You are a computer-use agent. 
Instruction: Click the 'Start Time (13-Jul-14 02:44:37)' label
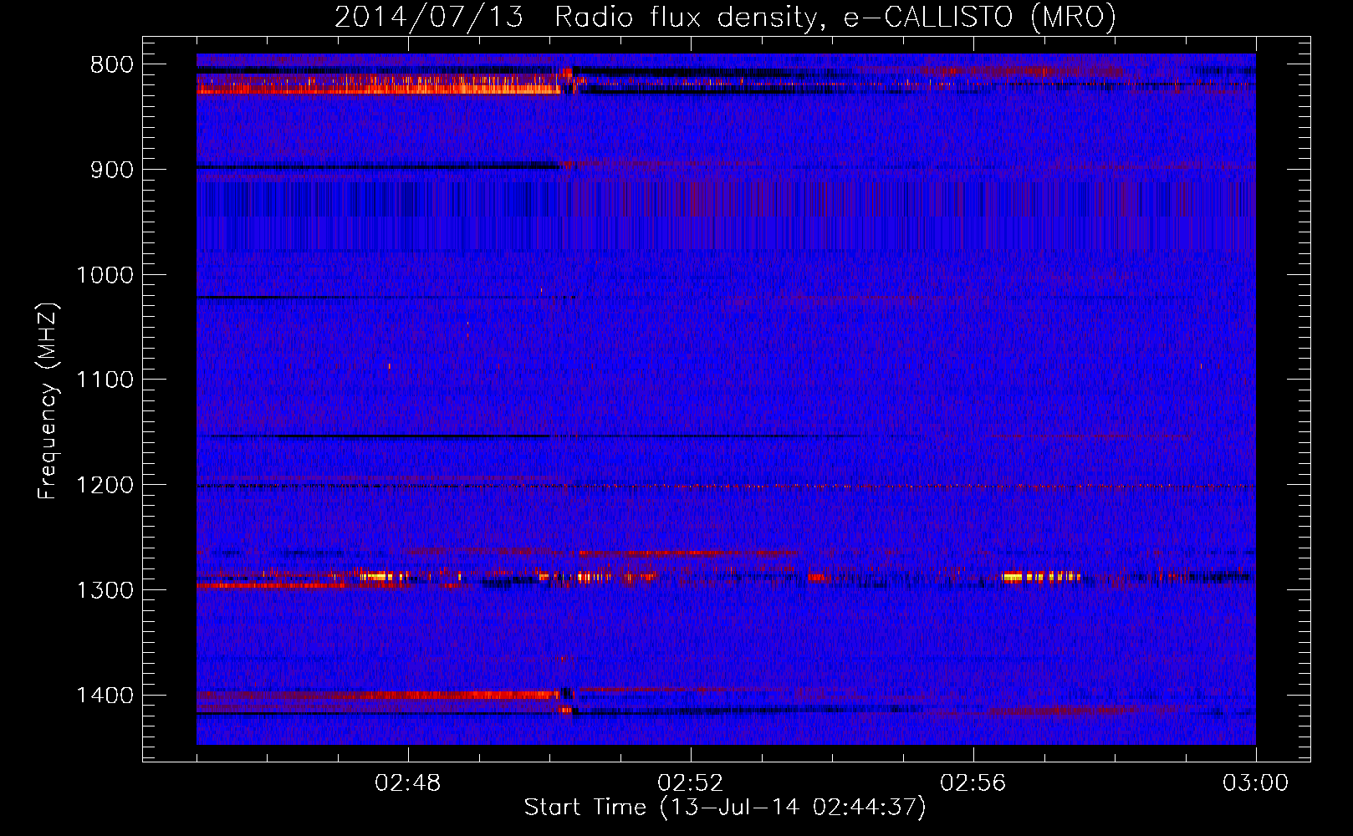(x=725, y=808)
